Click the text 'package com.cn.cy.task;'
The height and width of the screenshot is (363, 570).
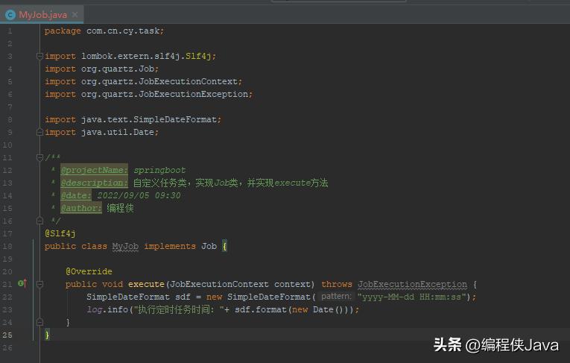pyautogui.click(x=104, y=31)
